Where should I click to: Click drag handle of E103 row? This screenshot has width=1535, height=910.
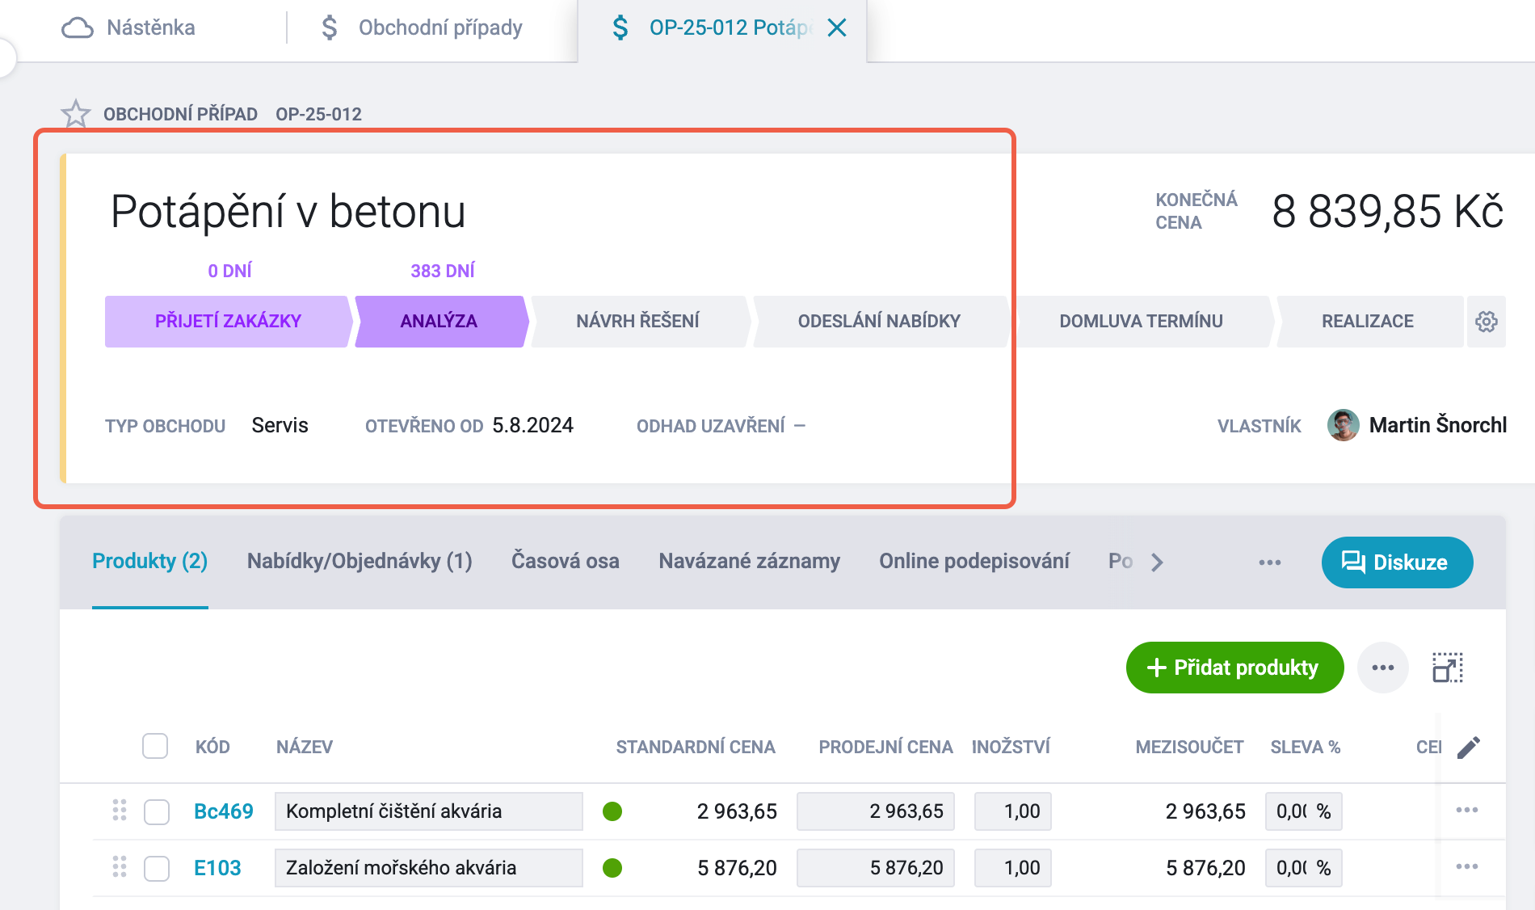(120, 866)
